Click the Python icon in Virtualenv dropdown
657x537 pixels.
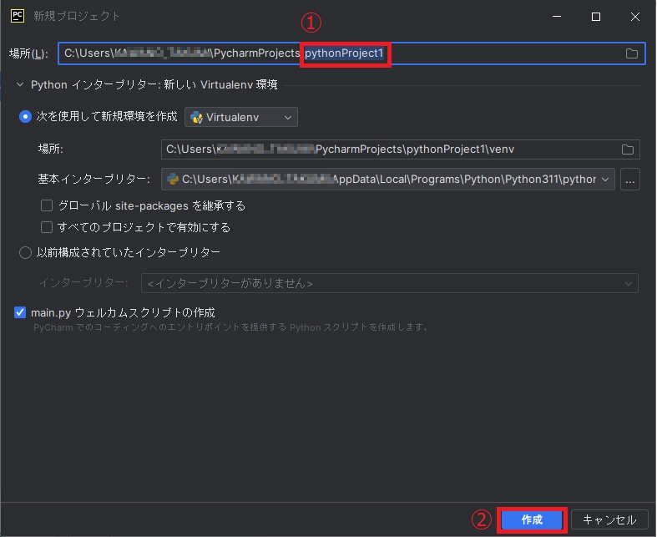pos(197,118)
